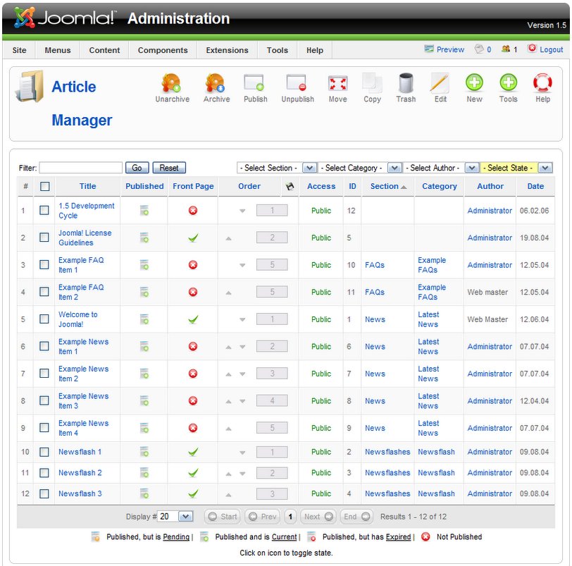Open the Content menu
Viewport: 572px width, 566px height.
click(104, 50)
